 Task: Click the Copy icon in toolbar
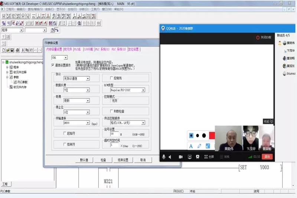click(x=27, y=50)
